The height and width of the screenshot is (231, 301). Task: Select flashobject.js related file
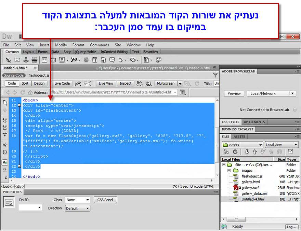[39, 75]
